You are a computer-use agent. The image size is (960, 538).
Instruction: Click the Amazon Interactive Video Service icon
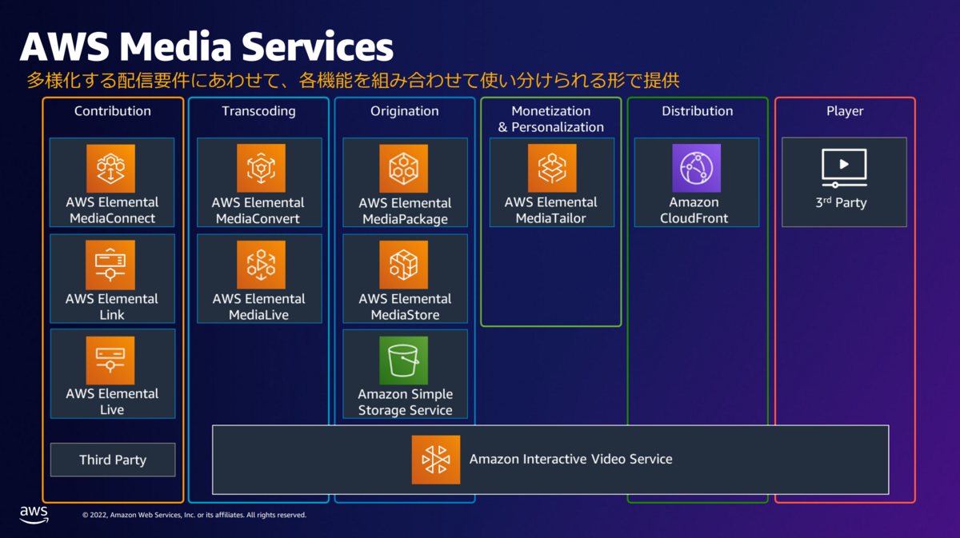[436, 460]
